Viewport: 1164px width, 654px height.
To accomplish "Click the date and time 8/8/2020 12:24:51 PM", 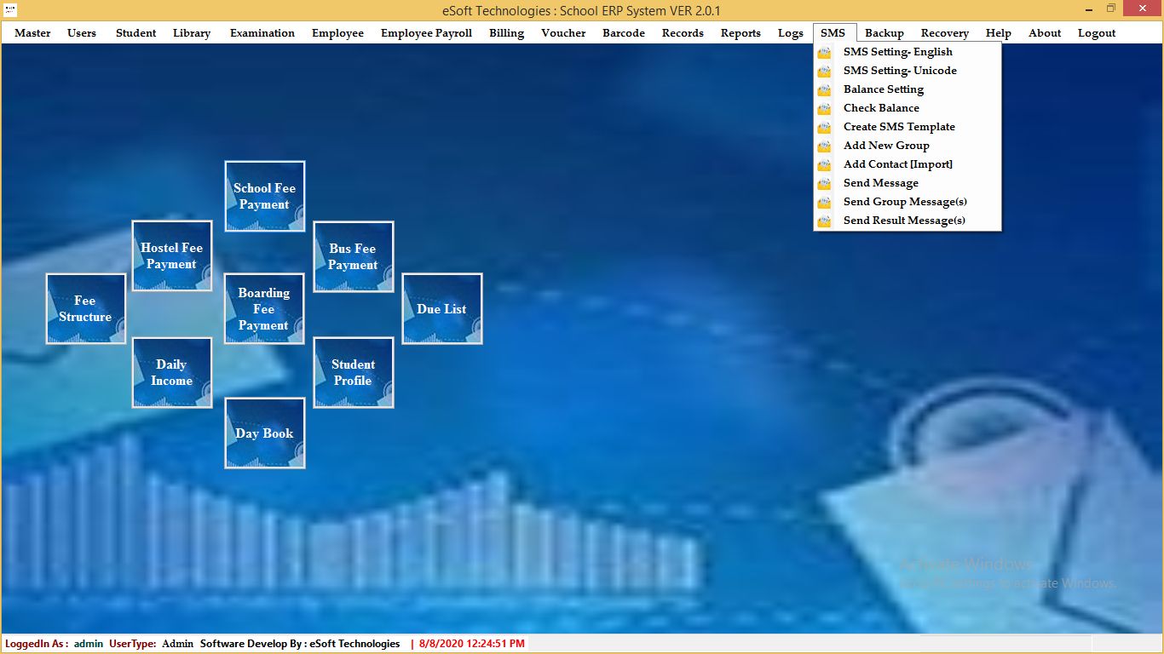I will click(472, 644).
